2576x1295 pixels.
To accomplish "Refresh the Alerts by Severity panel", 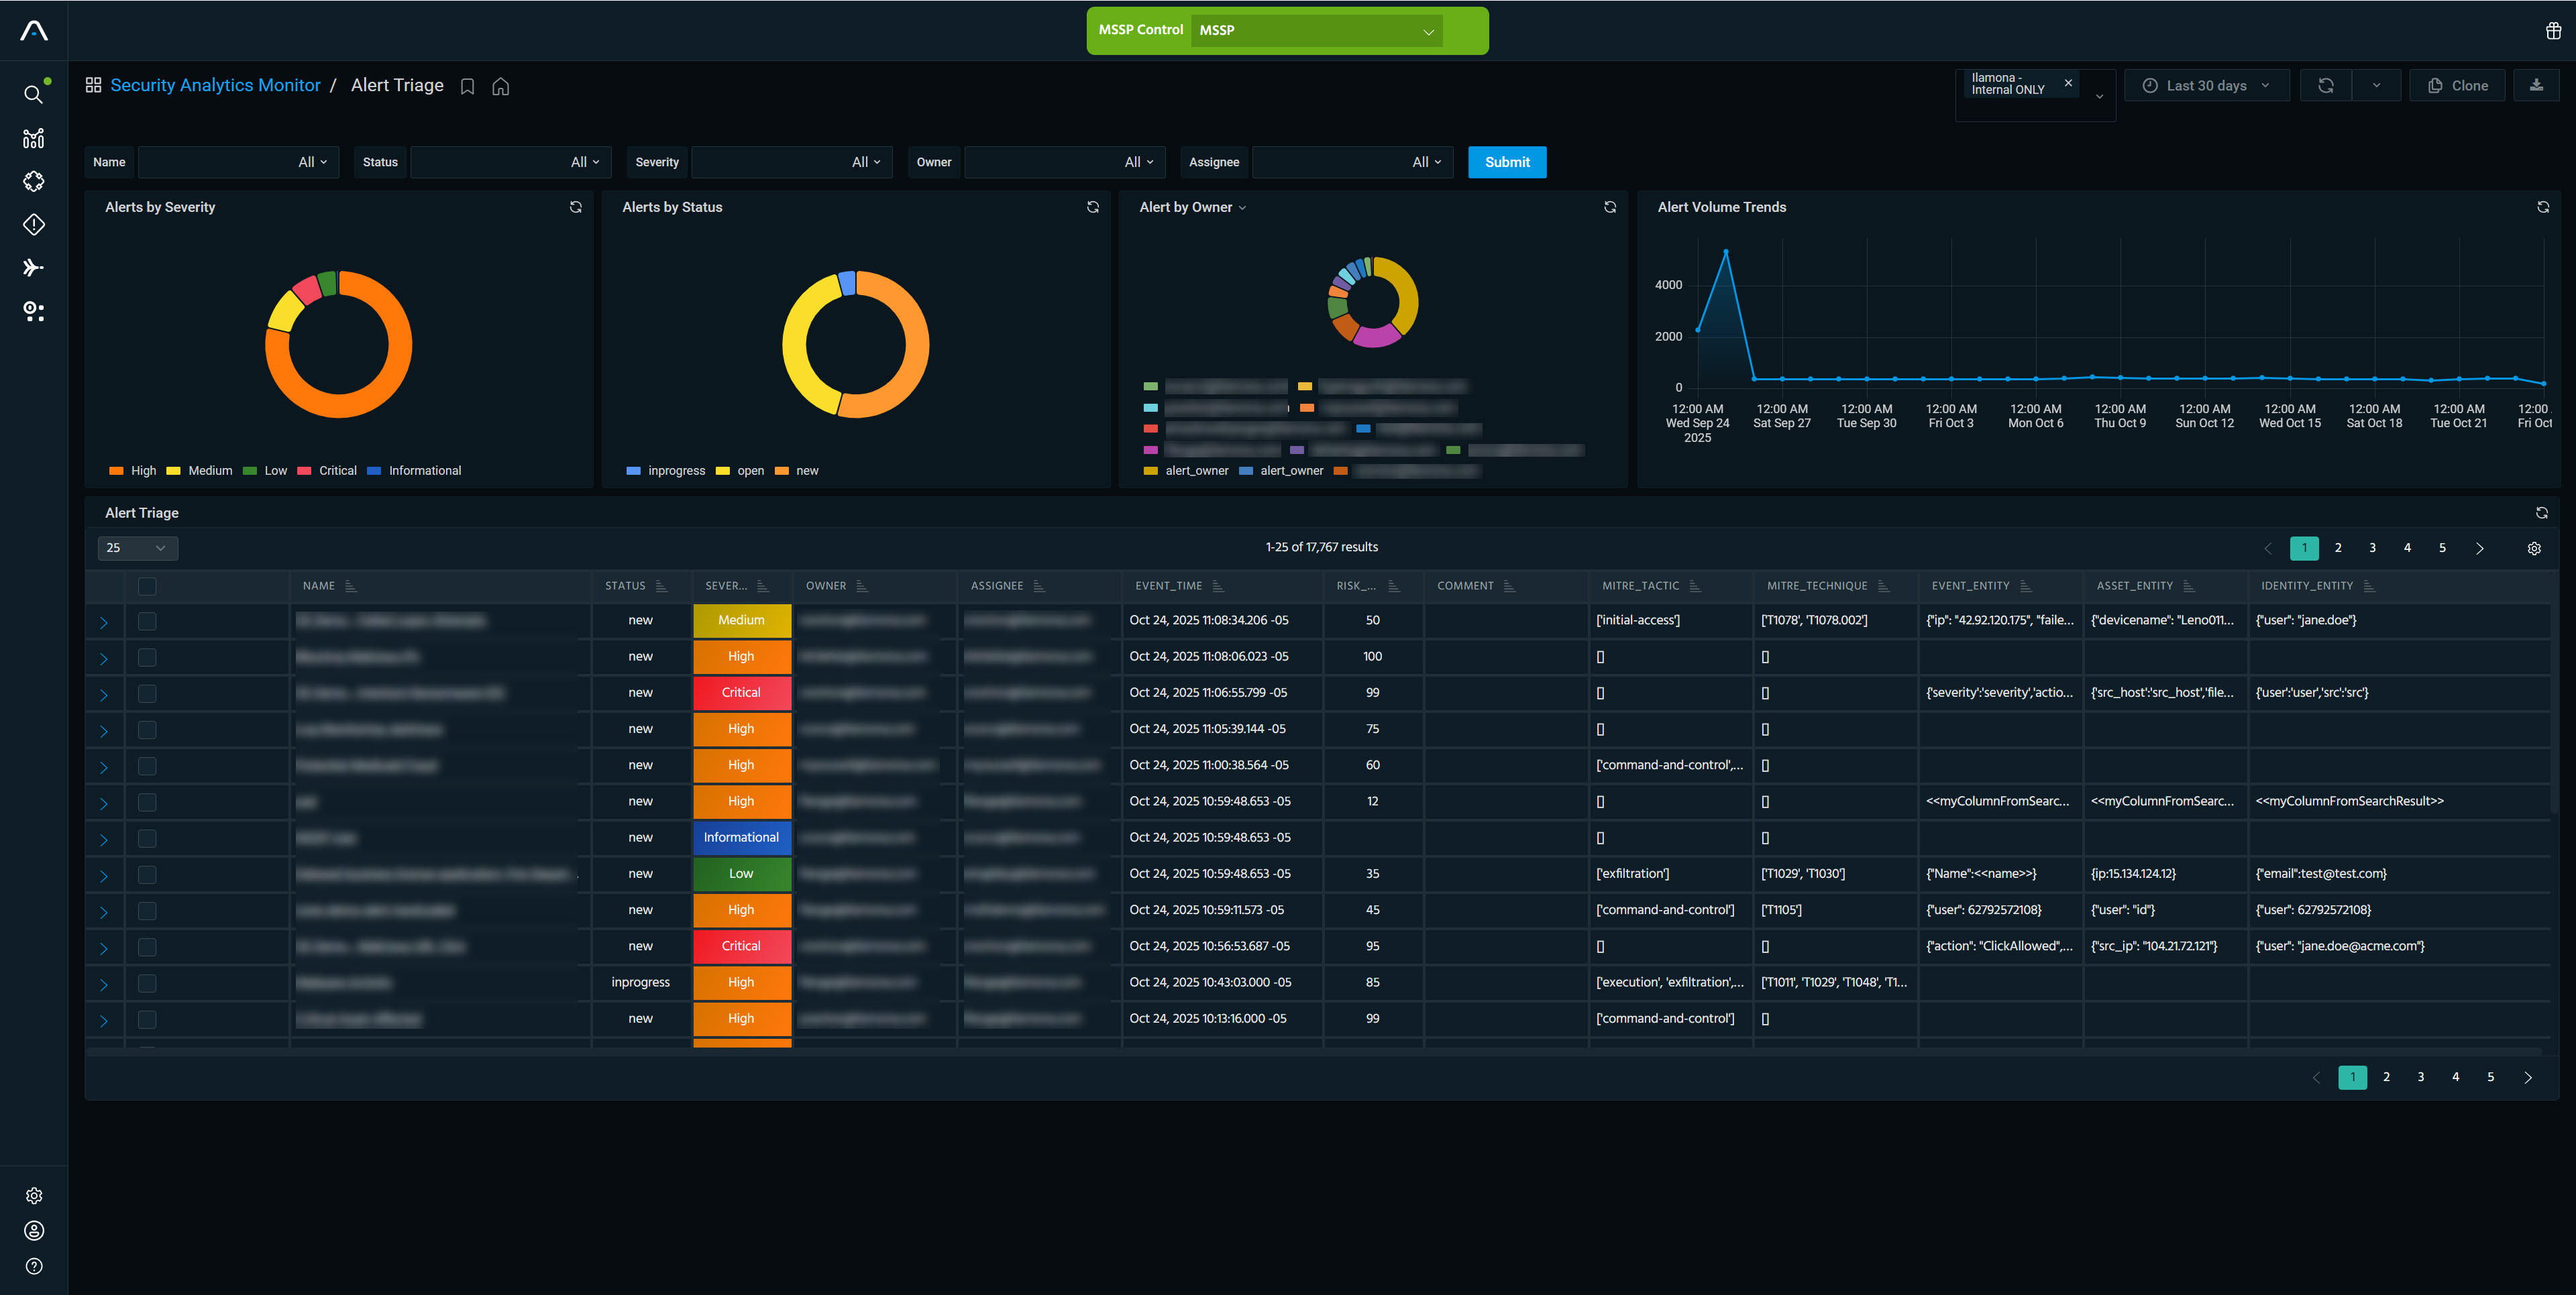I will pyautogui.click(x=575, y=207).
